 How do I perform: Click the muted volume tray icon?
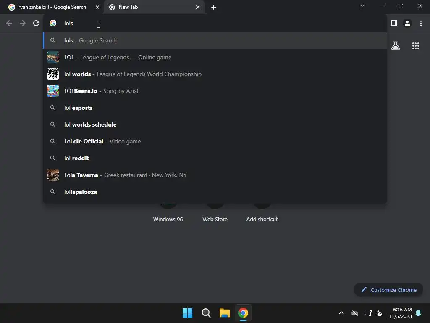(x=379, y=313)
